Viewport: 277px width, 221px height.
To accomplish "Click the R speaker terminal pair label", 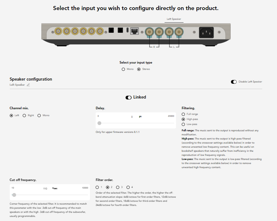I will 154,47.
